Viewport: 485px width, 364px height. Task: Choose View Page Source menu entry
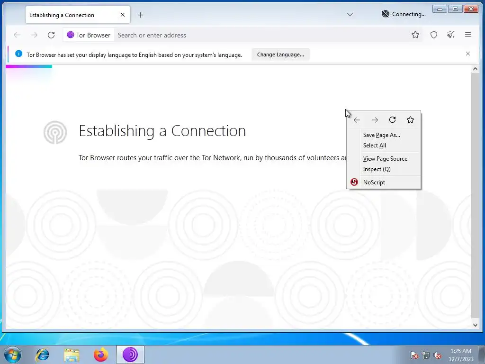click(384, 159)
